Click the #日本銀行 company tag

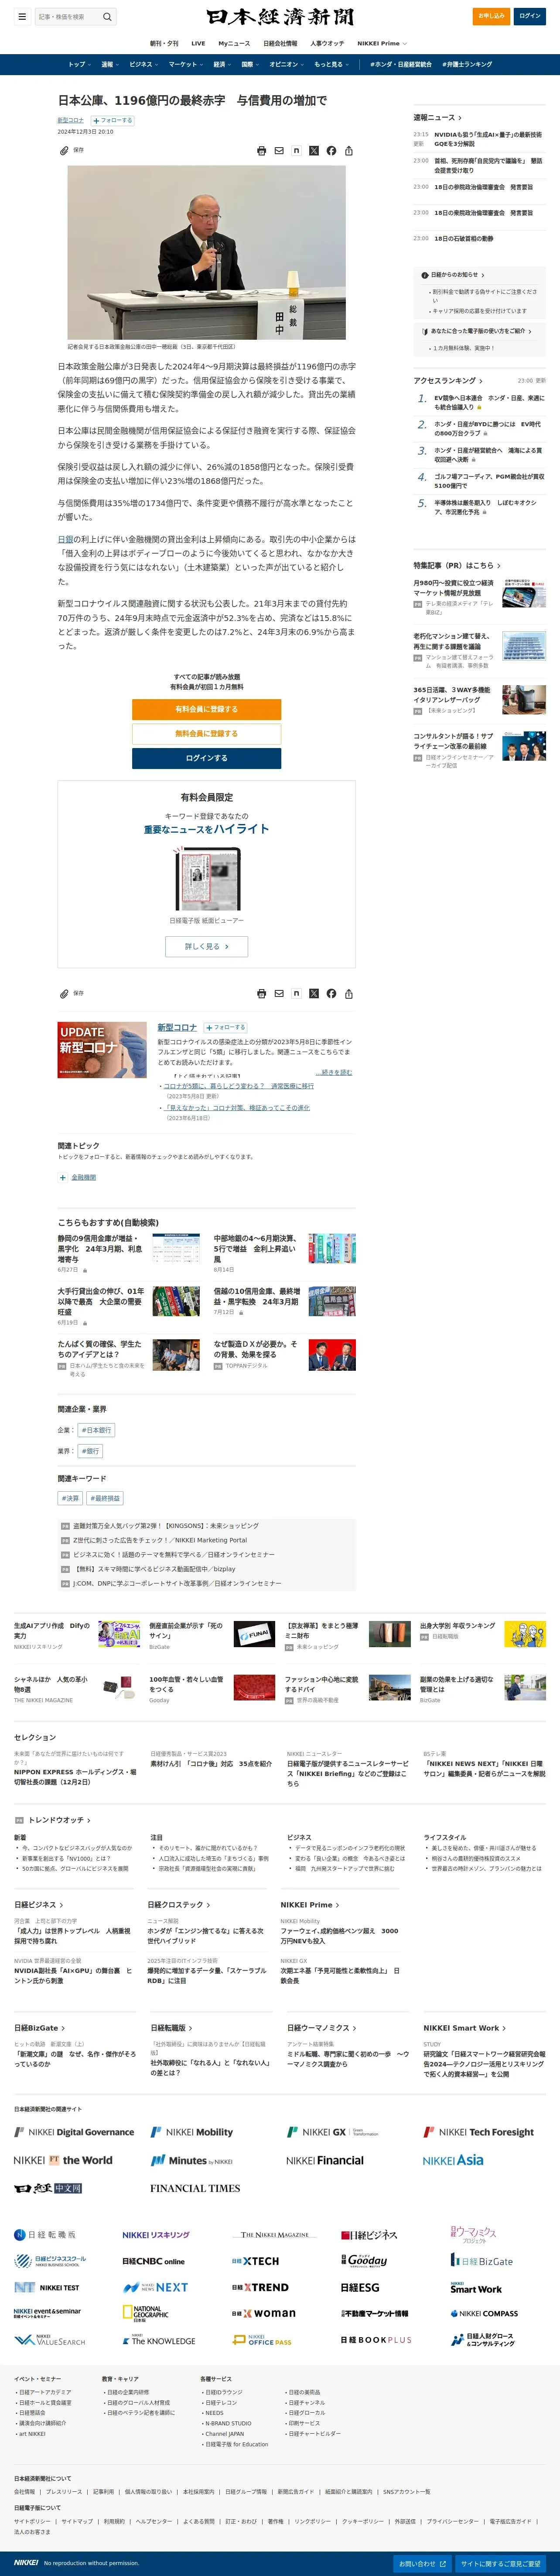click(x=97, y=1430)
